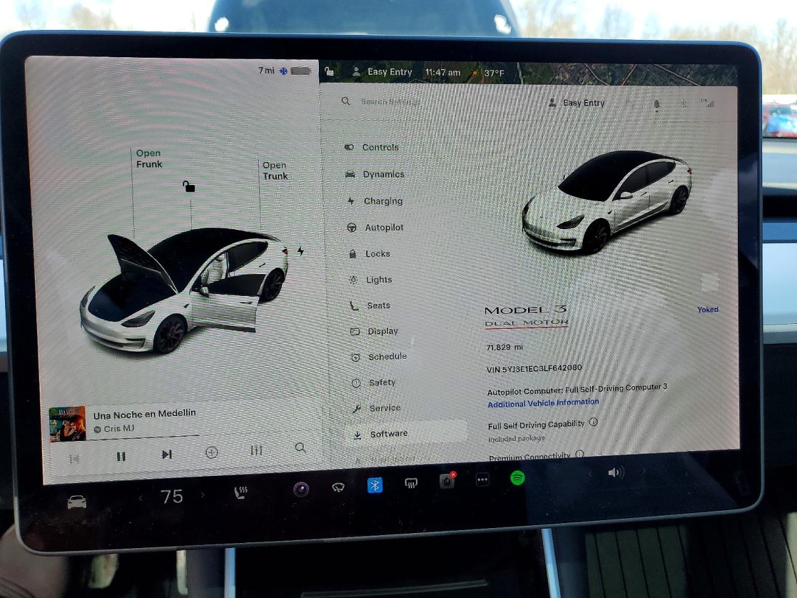Open Additional Vehicle Information link
The width and height of the screenshot is (797, 598).
click(543, 403)
